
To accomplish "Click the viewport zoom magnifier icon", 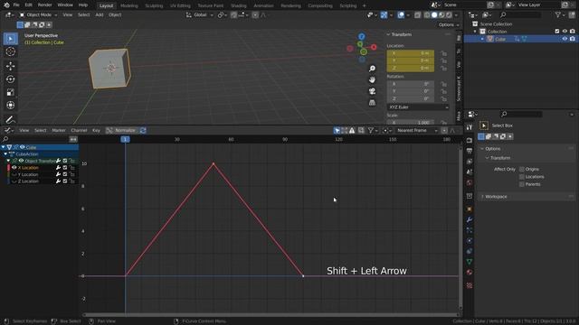I will coord(372,69).
